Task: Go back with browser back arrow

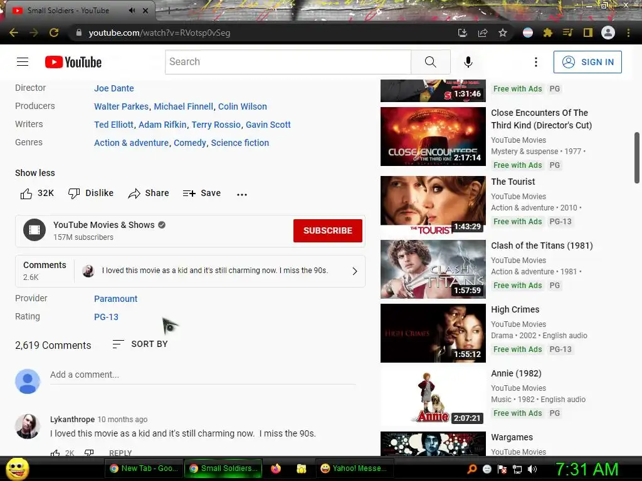Action: pyautogui.click(x=14, y=33)
